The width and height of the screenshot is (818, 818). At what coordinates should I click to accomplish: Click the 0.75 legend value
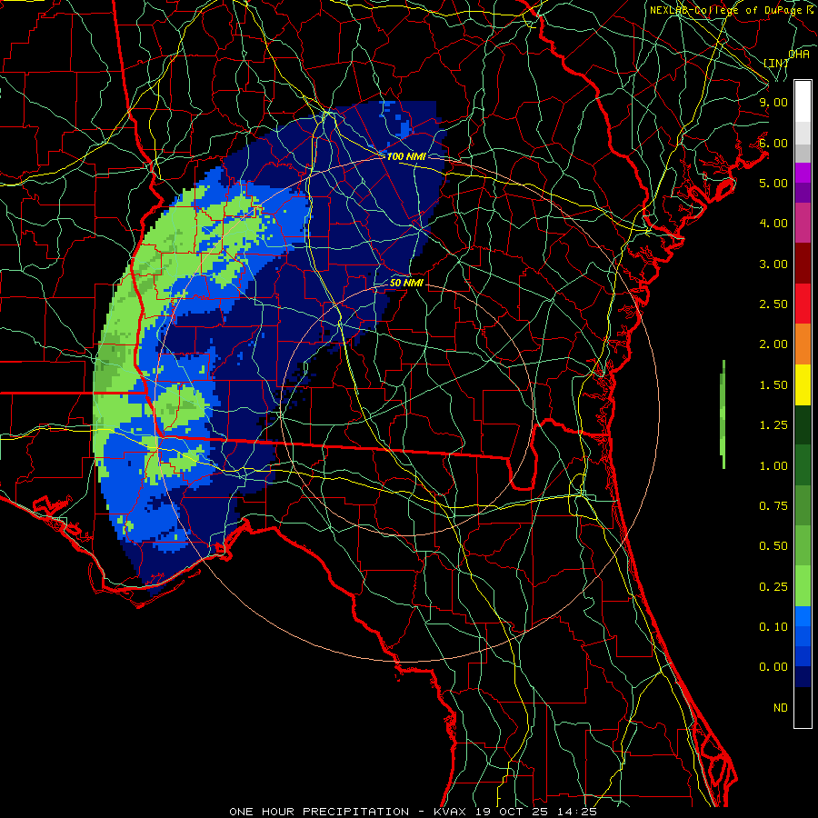pyautogui.click(x=773, y=506)
